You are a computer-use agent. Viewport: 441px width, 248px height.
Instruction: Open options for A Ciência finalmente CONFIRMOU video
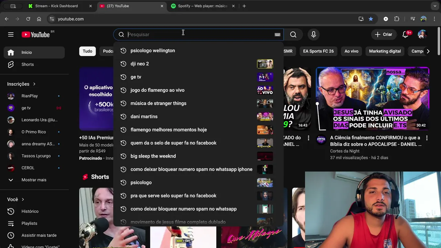click(427, 138)
